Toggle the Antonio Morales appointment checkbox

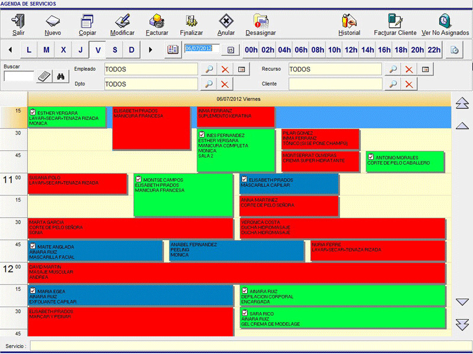point(371,157)
